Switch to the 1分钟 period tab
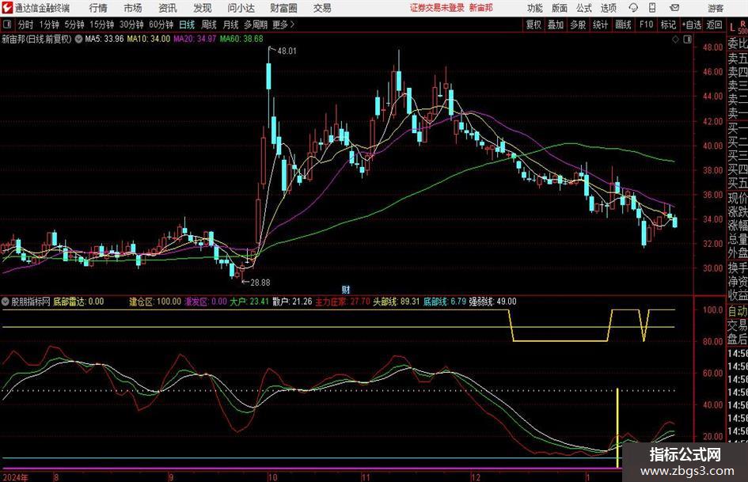The width and height of the screenshot is (748, 482). [49, 25]
